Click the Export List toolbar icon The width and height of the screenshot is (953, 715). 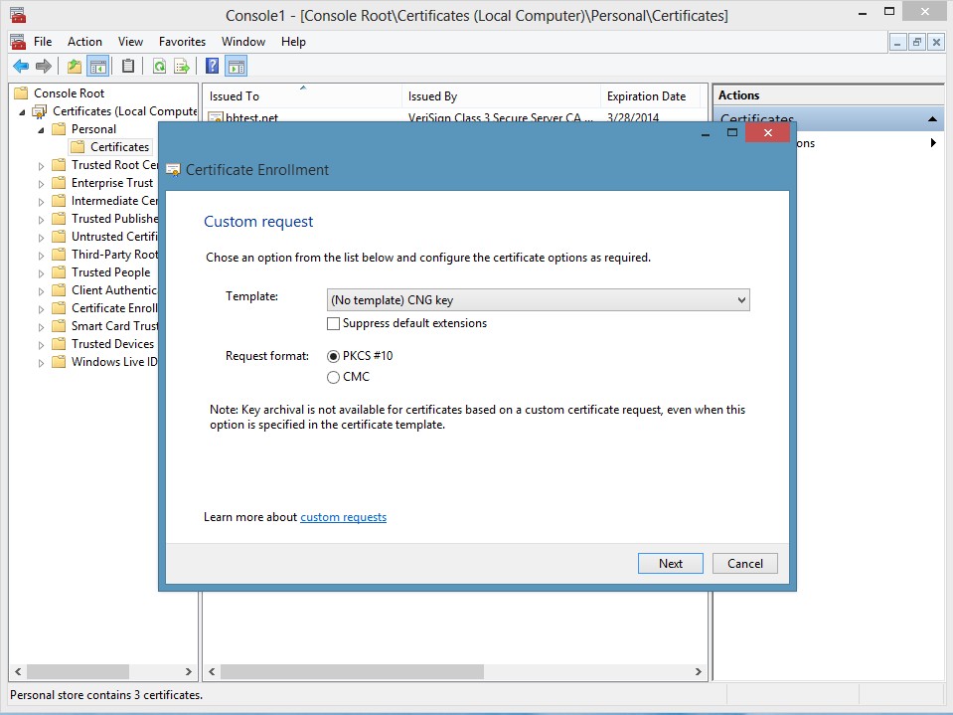click(182, 67)
